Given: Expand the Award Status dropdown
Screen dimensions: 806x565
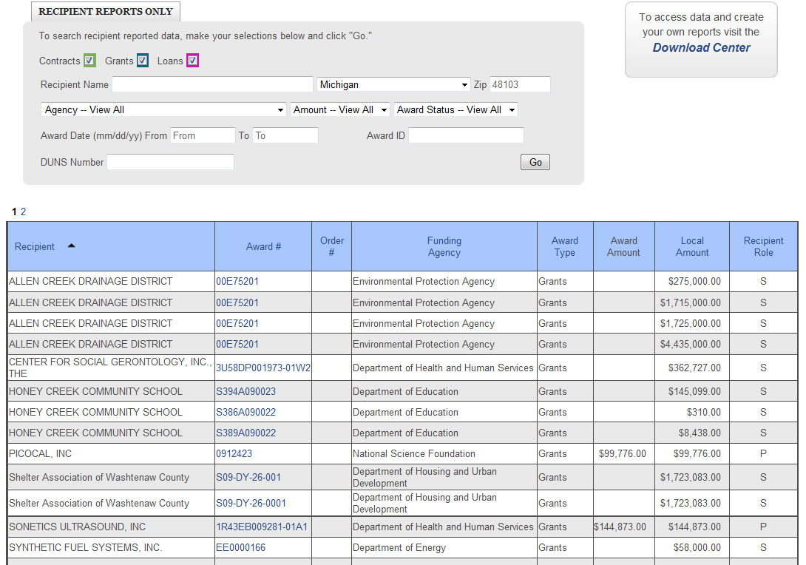Looking at the screenshot, I should coord(455,110).
